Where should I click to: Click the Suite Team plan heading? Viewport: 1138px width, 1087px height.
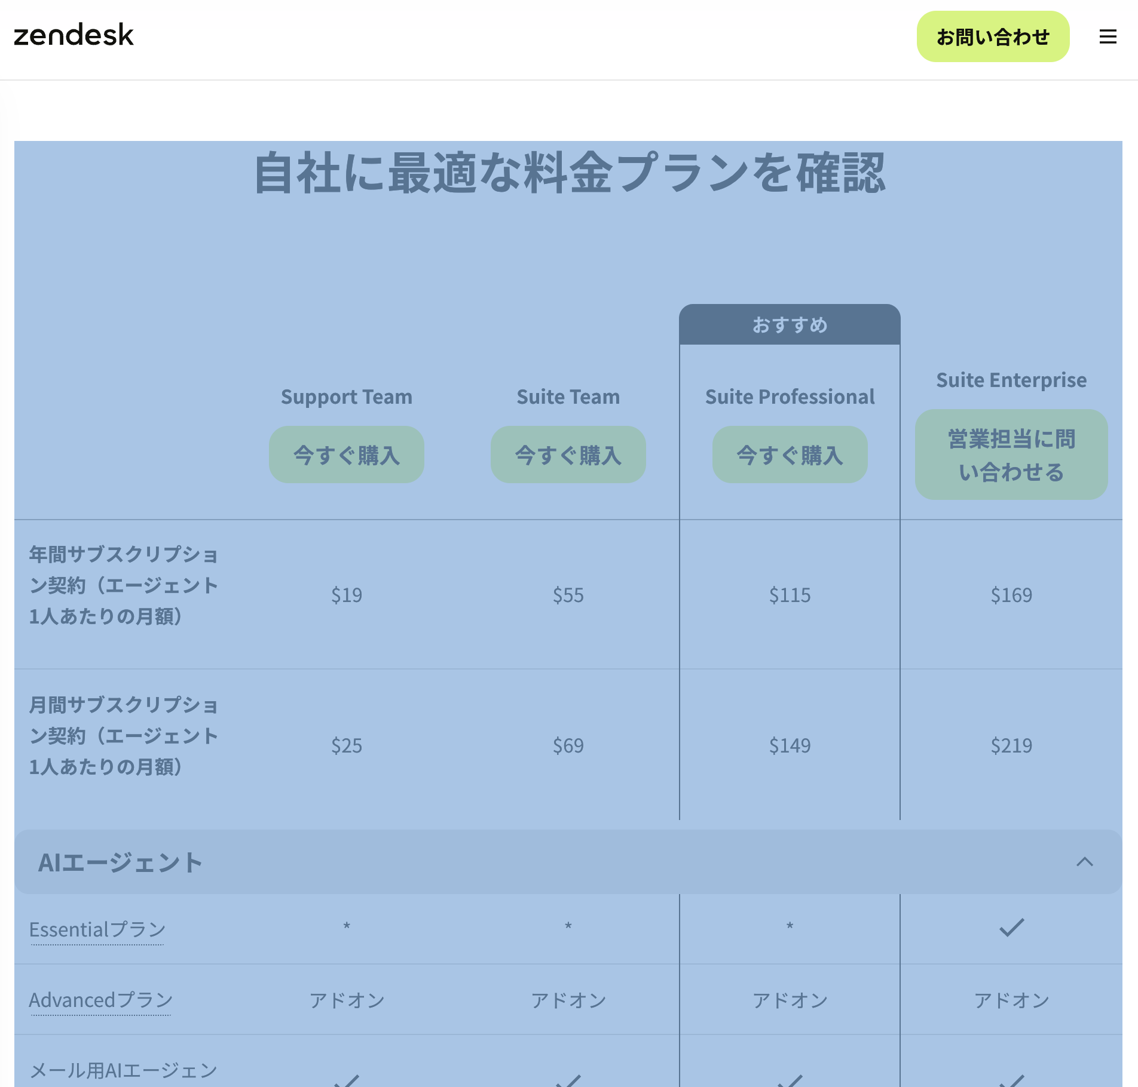point(568,397)
